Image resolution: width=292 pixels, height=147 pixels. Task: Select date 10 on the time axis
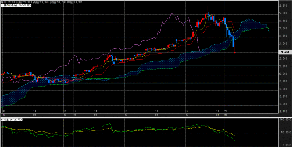pyautogui.click(x=34, y=111)
